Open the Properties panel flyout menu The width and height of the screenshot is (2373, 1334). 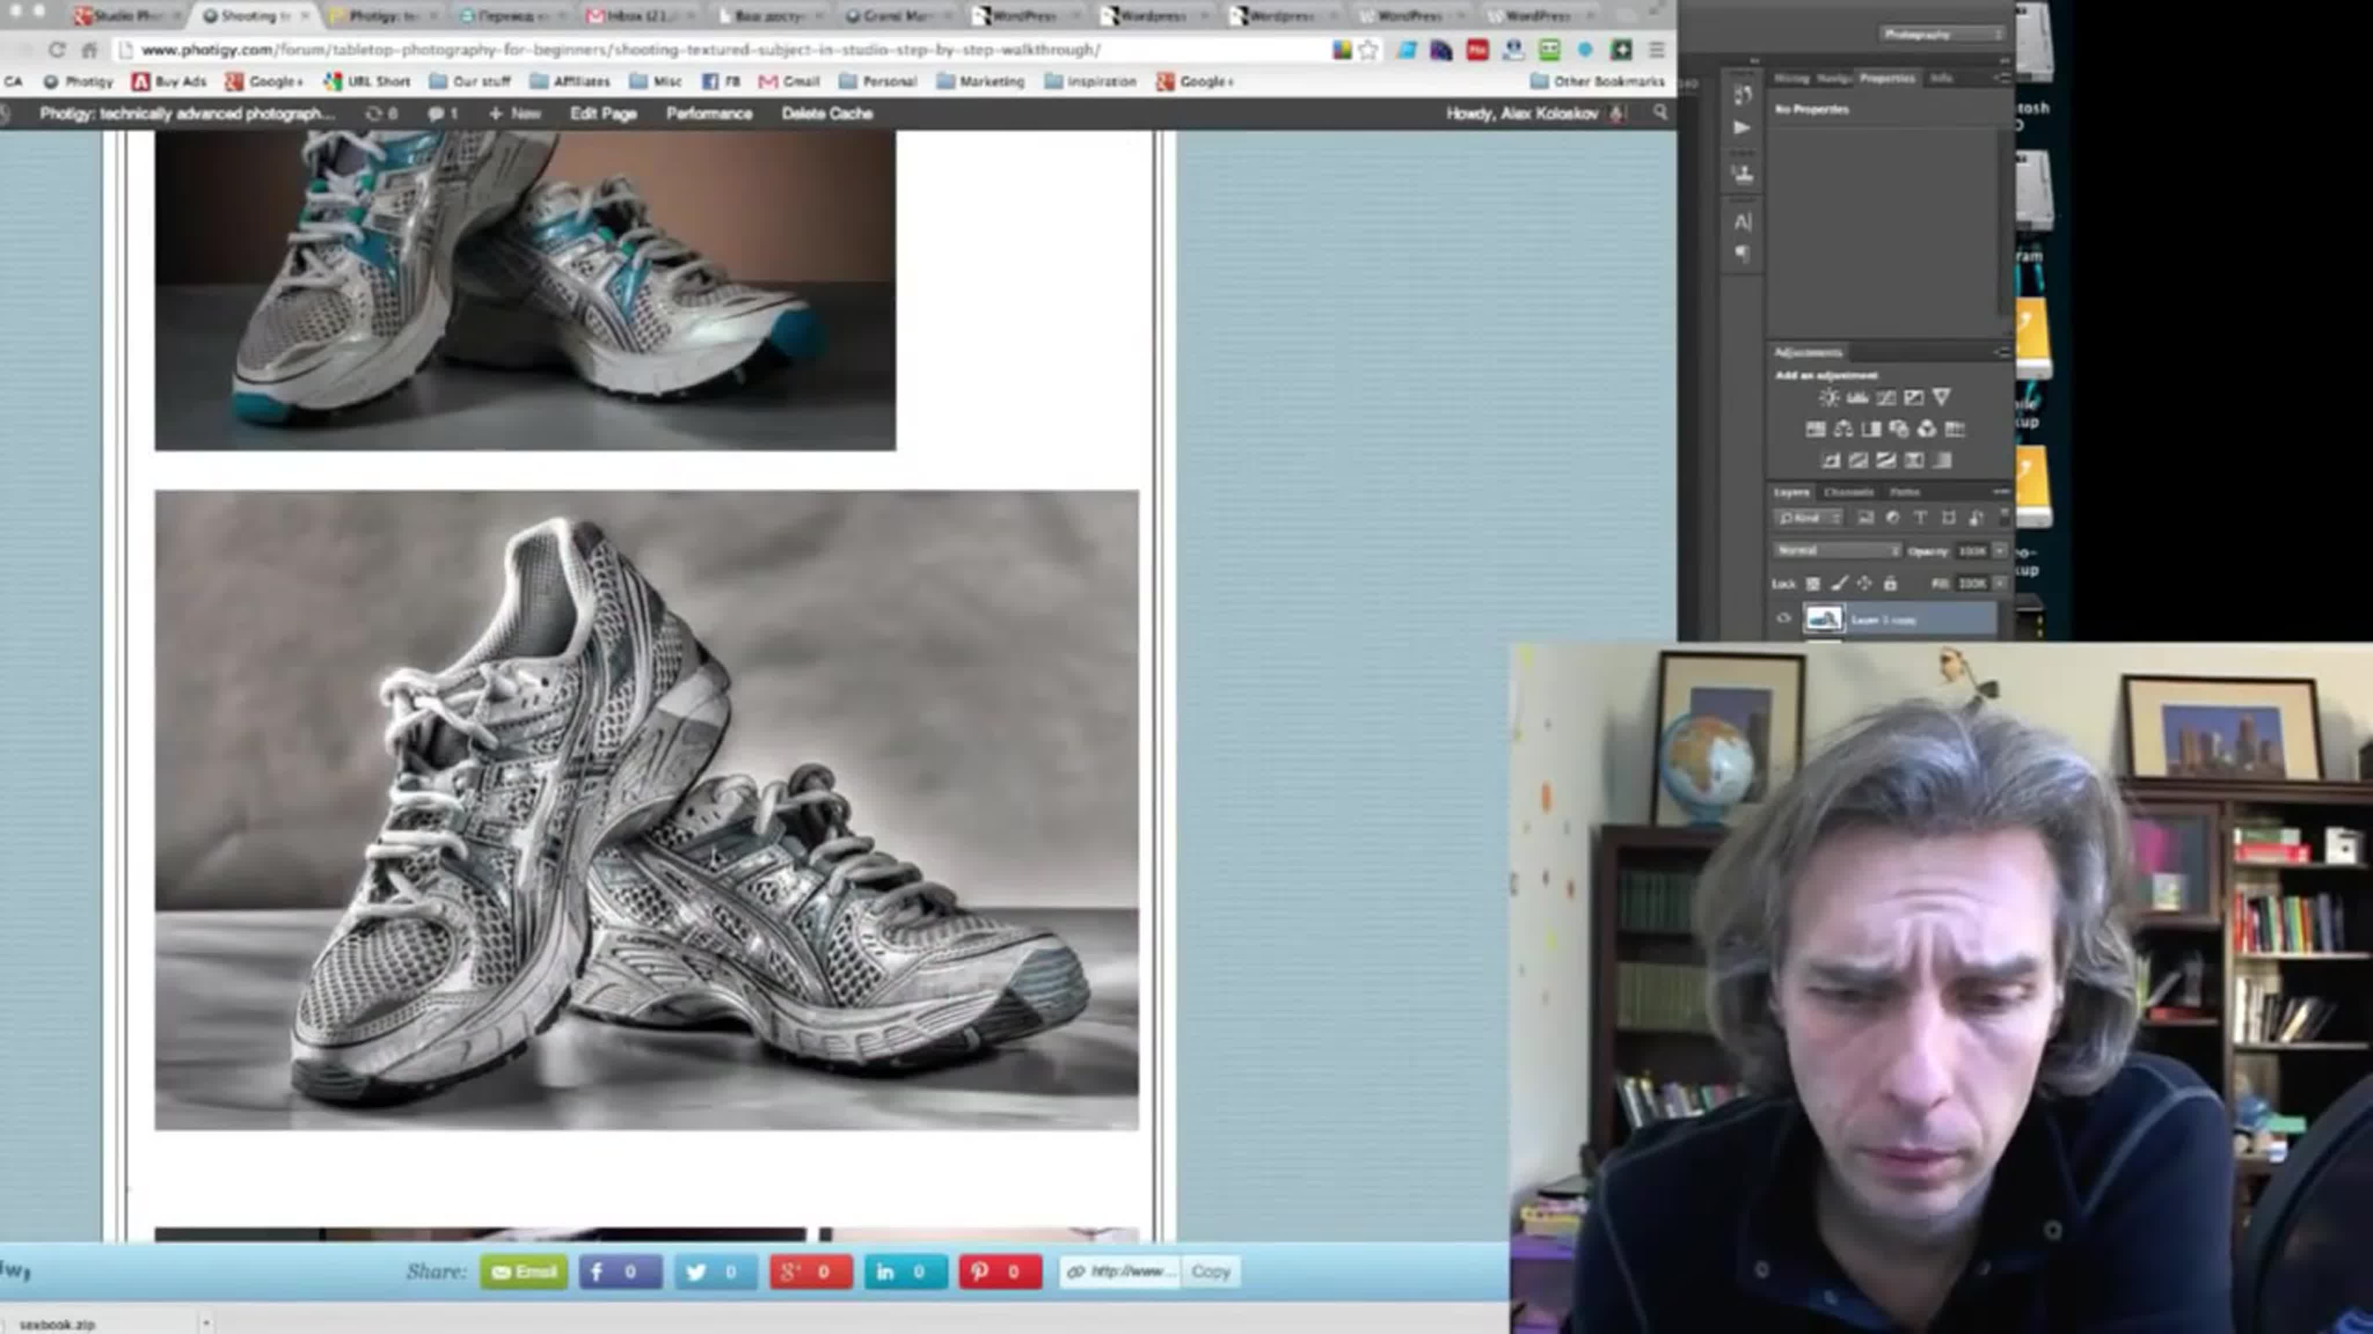[x=2002, y=78]
